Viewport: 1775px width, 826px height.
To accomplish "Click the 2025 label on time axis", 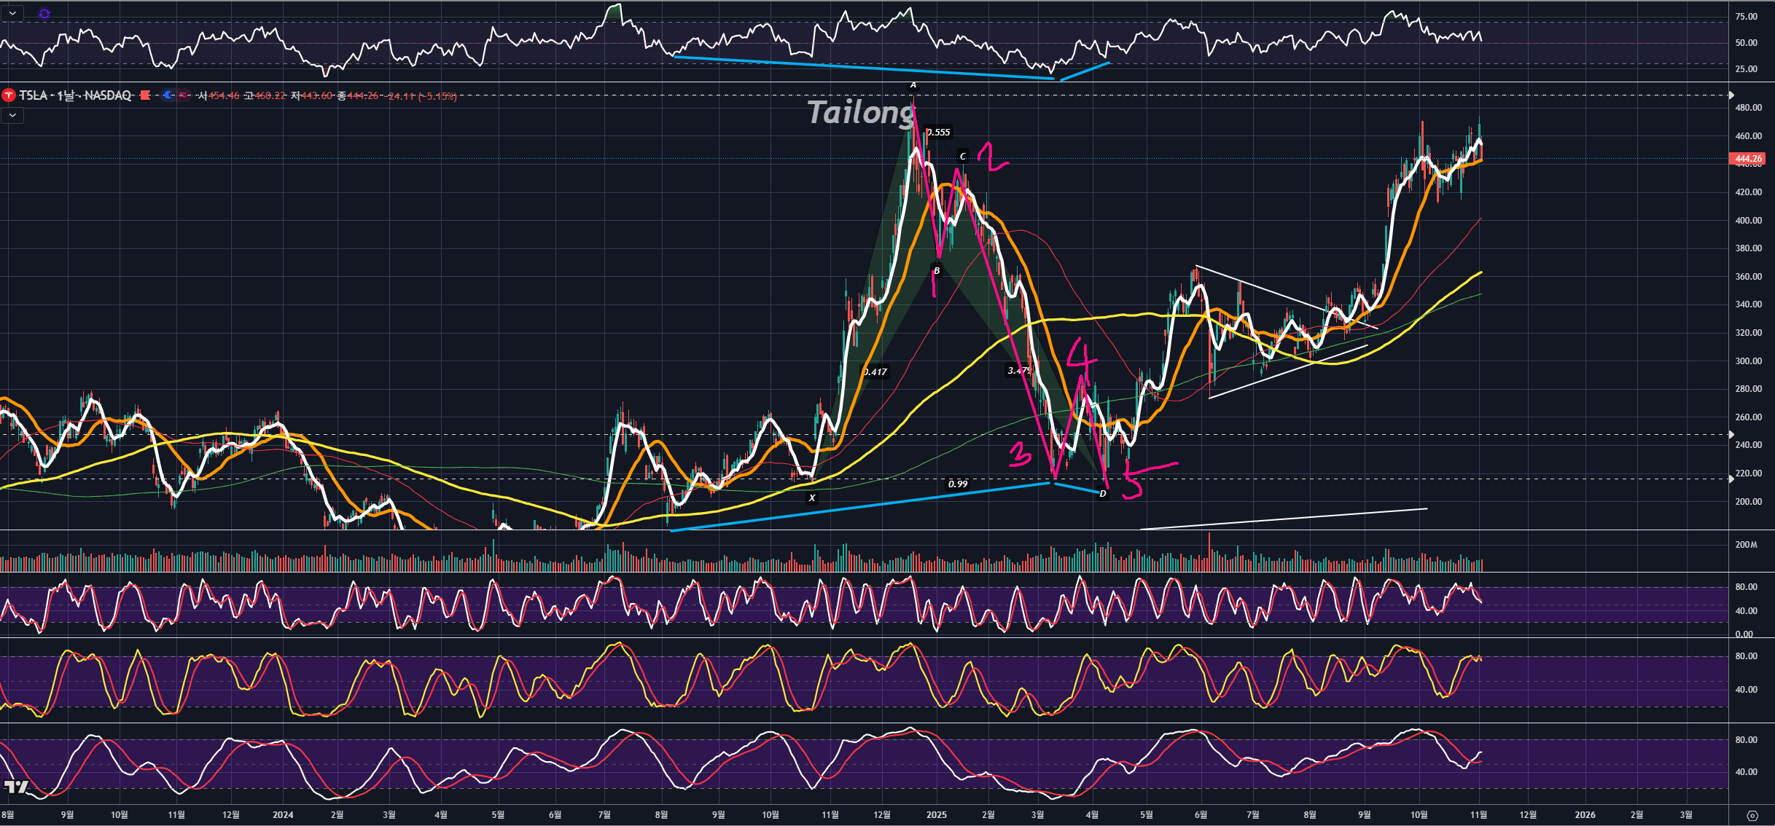I will click(936, 814).
